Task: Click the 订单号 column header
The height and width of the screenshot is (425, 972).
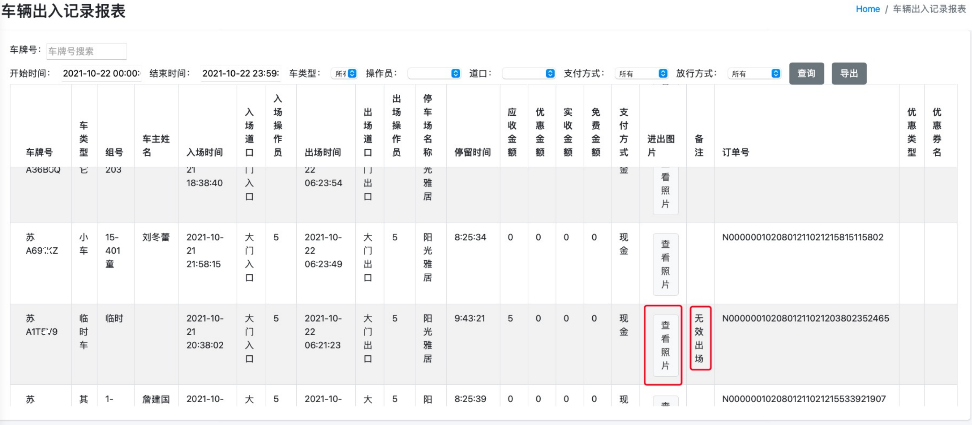Action: 735,152
